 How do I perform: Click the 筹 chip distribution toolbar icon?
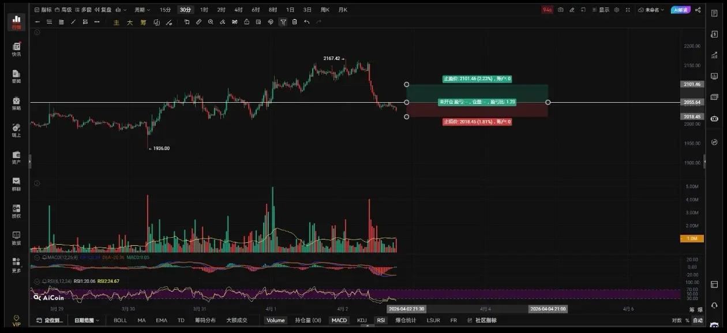click(x=143, y=22)
